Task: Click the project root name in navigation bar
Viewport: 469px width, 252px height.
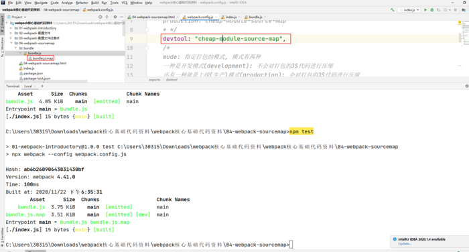Action: 21,10
